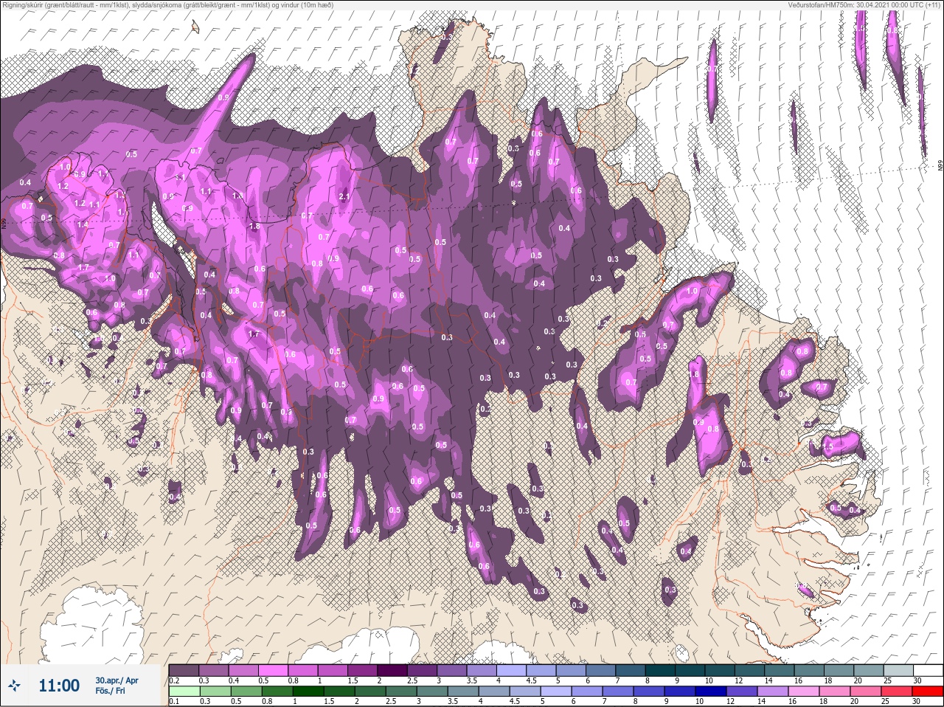The width and height of the screenshot is (944, 707).
Task: Click the 2.1 precipitation value on the map
Action: [344, 197]
